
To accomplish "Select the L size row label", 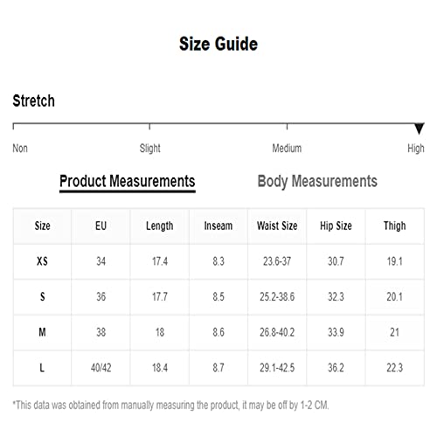I will 42,368.
